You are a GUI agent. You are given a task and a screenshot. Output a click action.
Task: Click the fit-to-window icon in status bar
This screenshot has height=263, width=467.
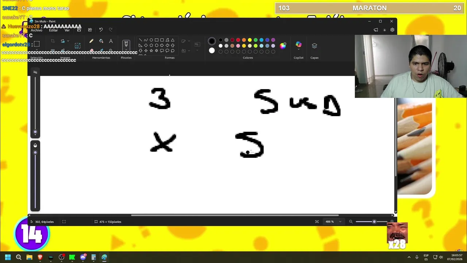317,222
